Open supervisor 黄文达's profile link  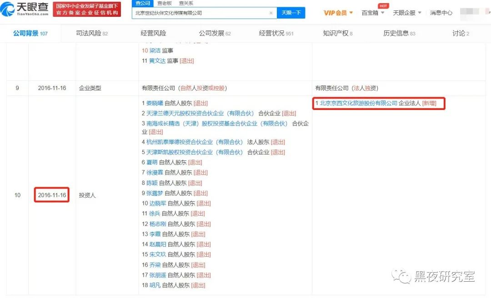coord(157,61)
